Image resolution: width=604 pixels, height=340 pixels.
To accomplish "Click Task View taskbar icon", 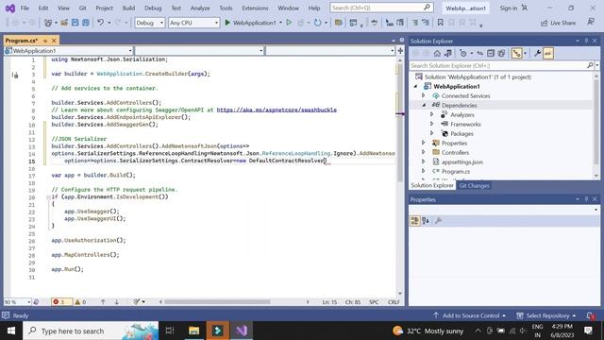I will (x=170, y=331).
